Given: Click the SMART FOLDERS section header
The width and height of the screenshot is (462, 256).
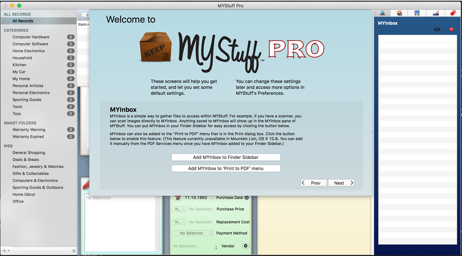Looking at the screenshot, I should click(x=20, y=123).
